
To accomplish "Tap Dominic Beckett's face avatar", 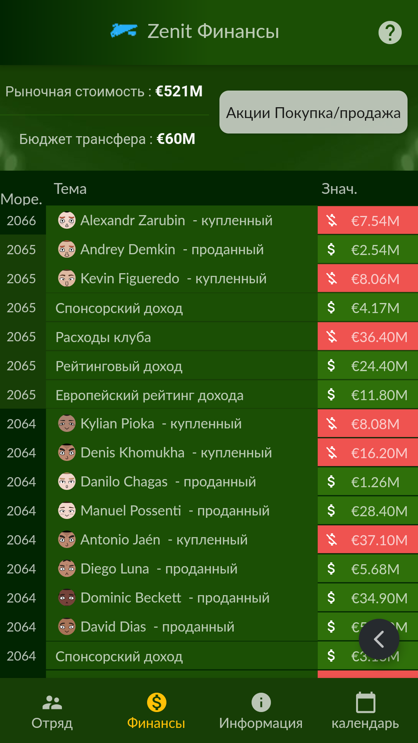I will point(67,597).
